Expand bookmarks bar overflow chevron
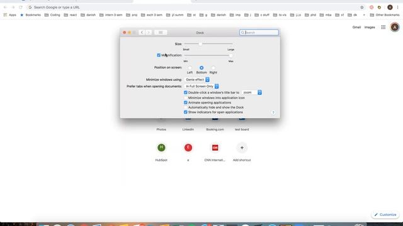Viewport: 403px width, 226px height. 364,15
